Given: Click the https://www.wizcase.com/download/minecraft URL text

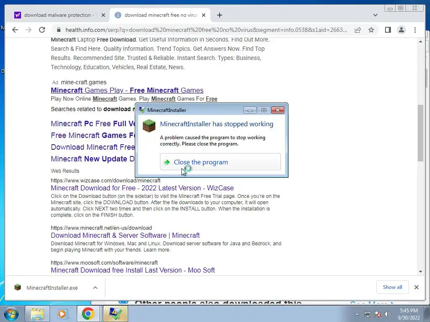Looking at the screenshot, I should pyautogui.click(x=105, y=180).
